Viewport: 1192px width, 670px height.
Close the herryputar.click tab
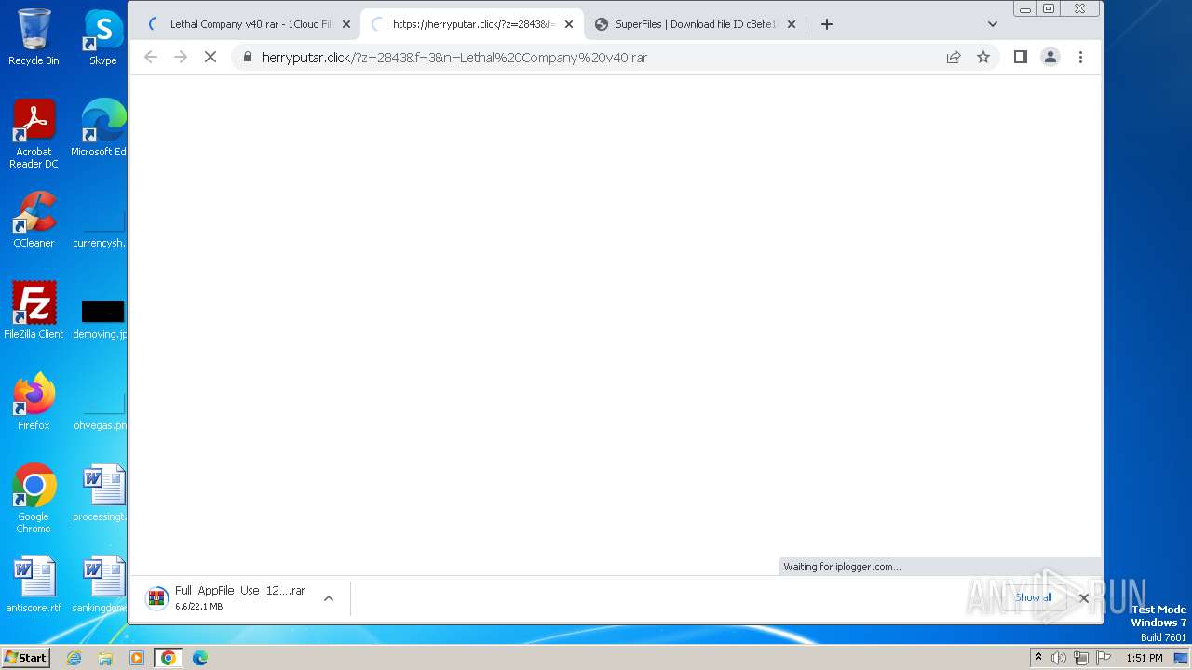click(x=568, y=24)
